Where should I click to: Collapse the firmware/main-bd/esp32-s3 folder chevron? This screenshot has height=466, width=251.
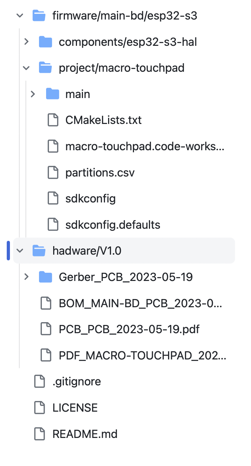[20, 16]
